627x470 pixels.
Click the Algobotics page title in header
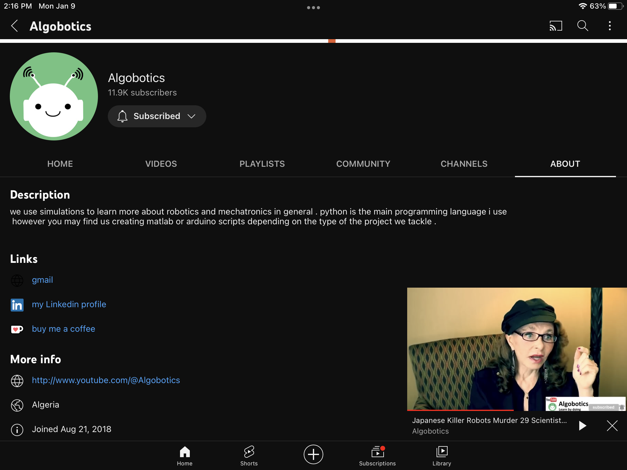(x=61, y=26)
